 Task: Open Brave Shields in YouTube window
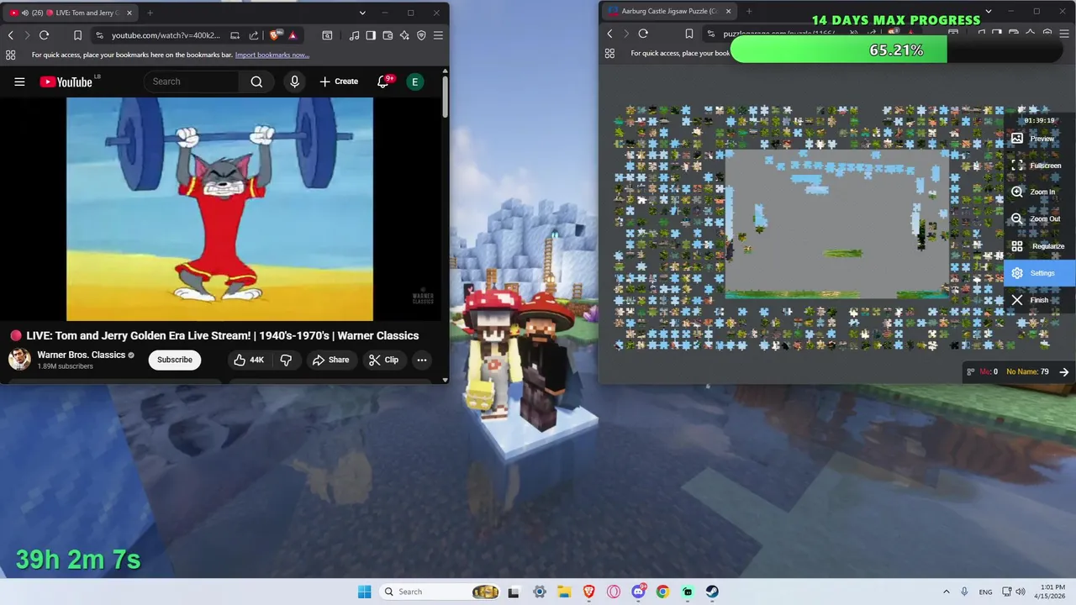tap(274, 35)
